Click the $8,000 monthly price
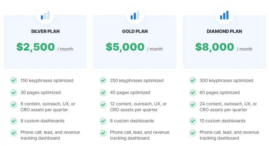This screenshot has width=269, height=146. coord(215,47)
